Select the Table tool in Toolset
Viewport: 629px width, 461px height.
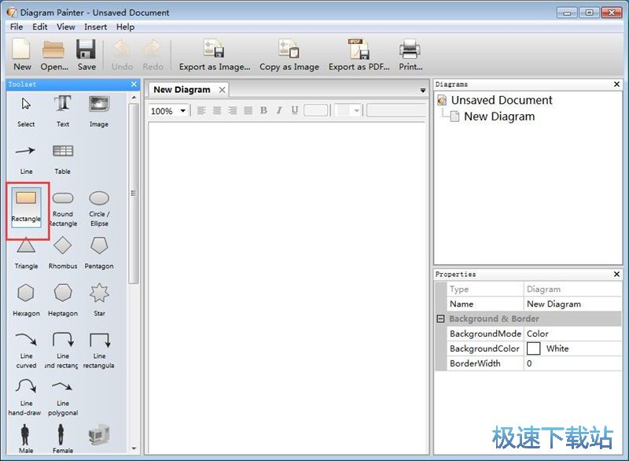63,156
